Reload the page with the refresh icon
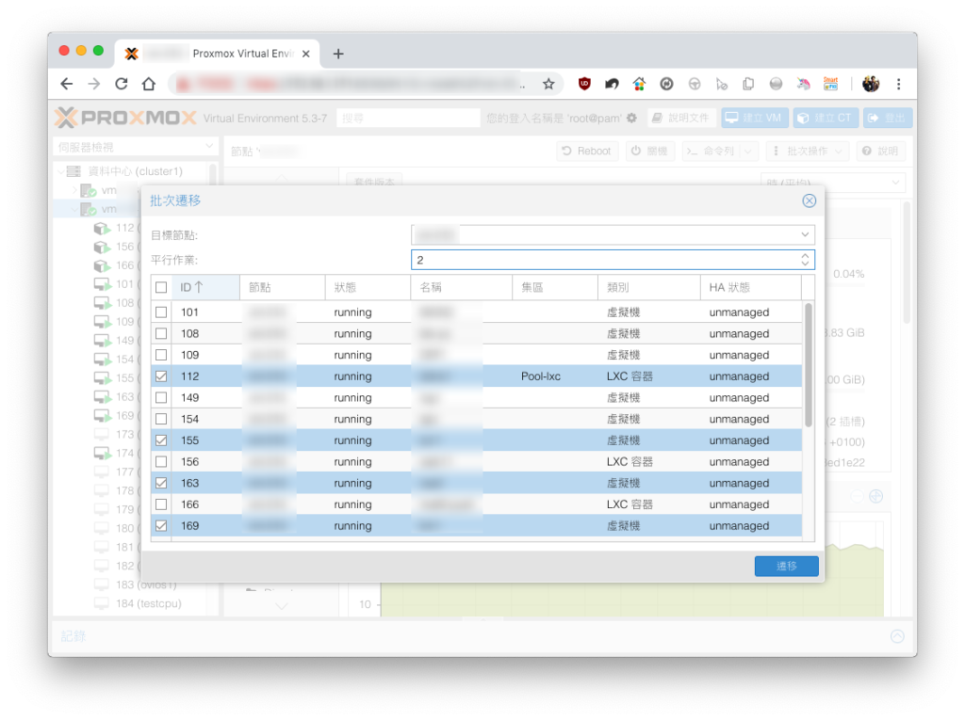 pos(122,85)
